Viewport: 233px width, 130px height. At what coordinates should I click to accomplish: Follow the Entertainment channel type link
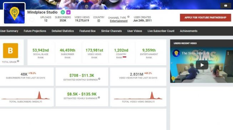(x=118, y=21)
